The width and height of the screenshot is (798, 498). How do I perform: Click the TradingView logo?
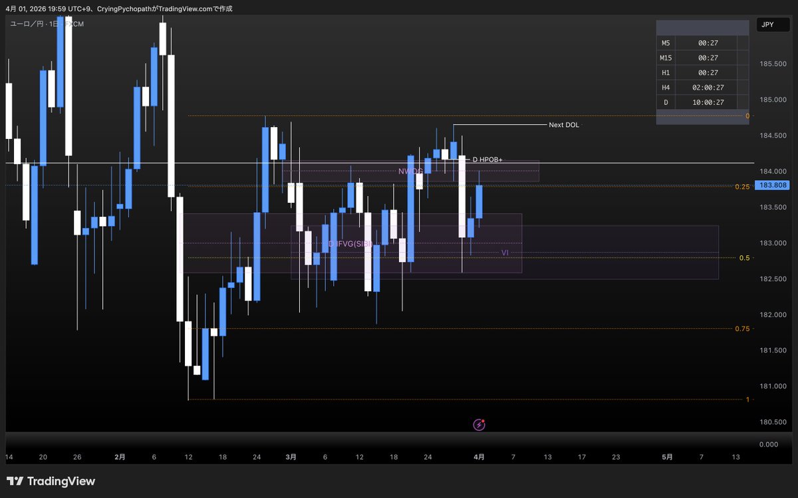51,481
